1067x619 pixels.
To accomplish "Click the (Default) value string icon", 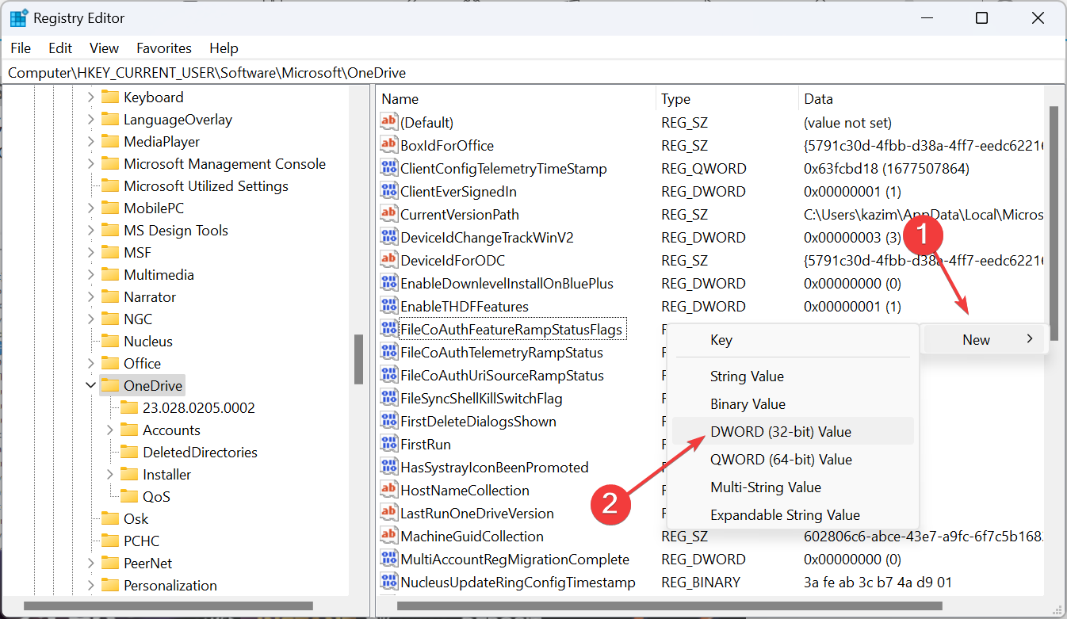I will 388,122.
